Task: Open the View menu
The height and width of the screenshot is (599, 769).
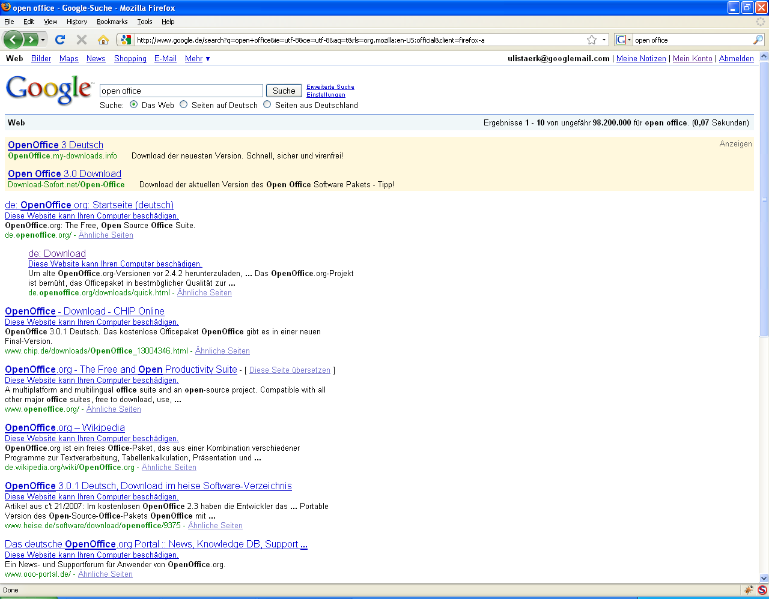Action: (x=50, y=22)
